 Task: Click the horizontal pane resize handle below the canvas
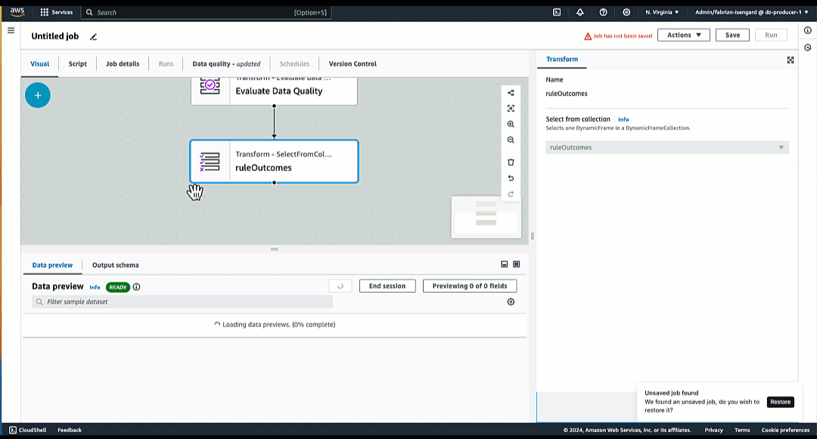point(275,249)
